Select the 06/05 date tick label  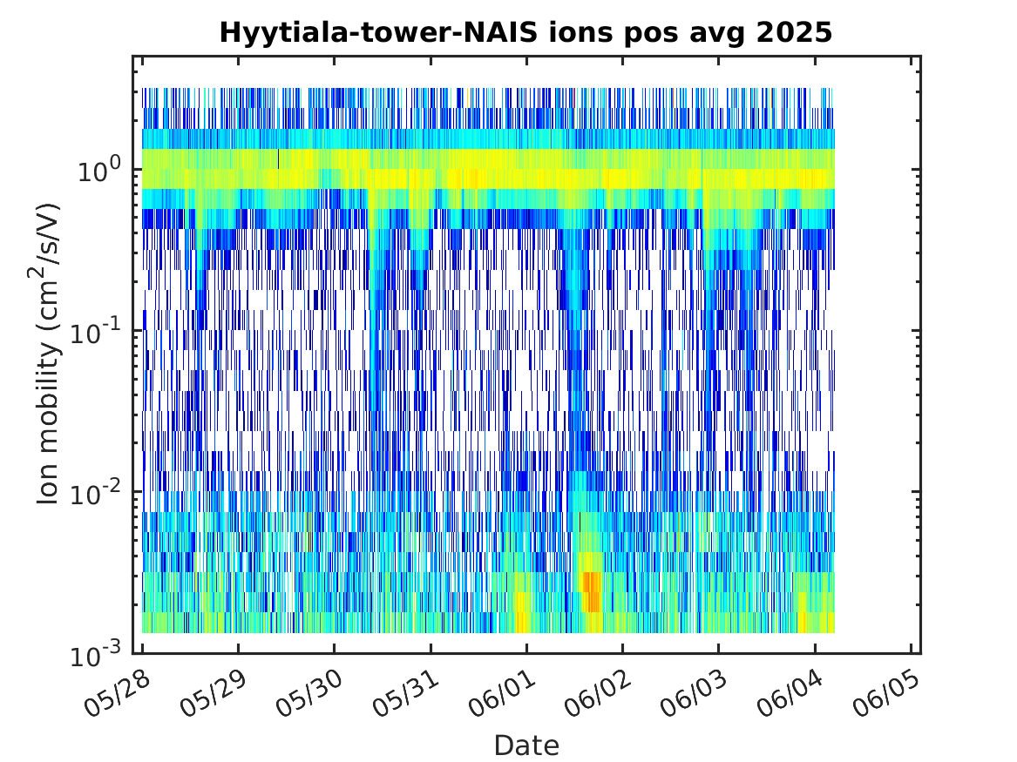pyautogui.click(x=886, y=693)
